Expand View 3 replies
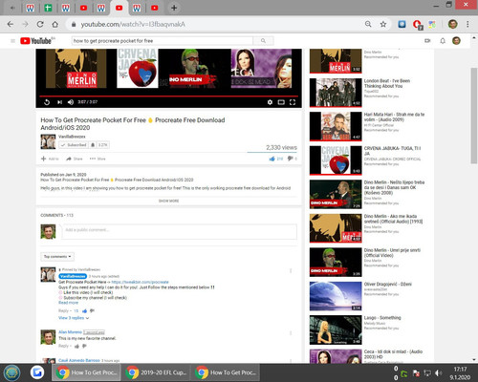478x382 pixels. pos(74,318)
